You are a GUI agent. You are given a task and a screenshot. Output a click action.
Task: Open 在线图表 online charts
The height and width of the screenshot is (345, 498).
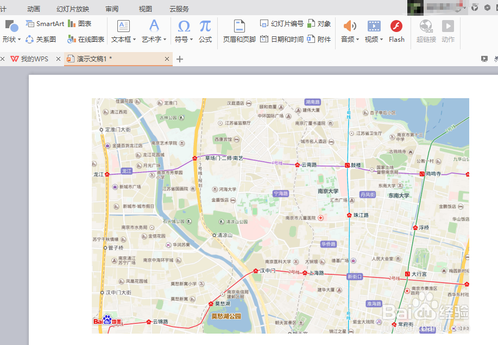tap(86, 39)
